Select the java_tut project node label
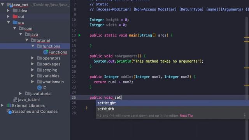 (20, 5)
